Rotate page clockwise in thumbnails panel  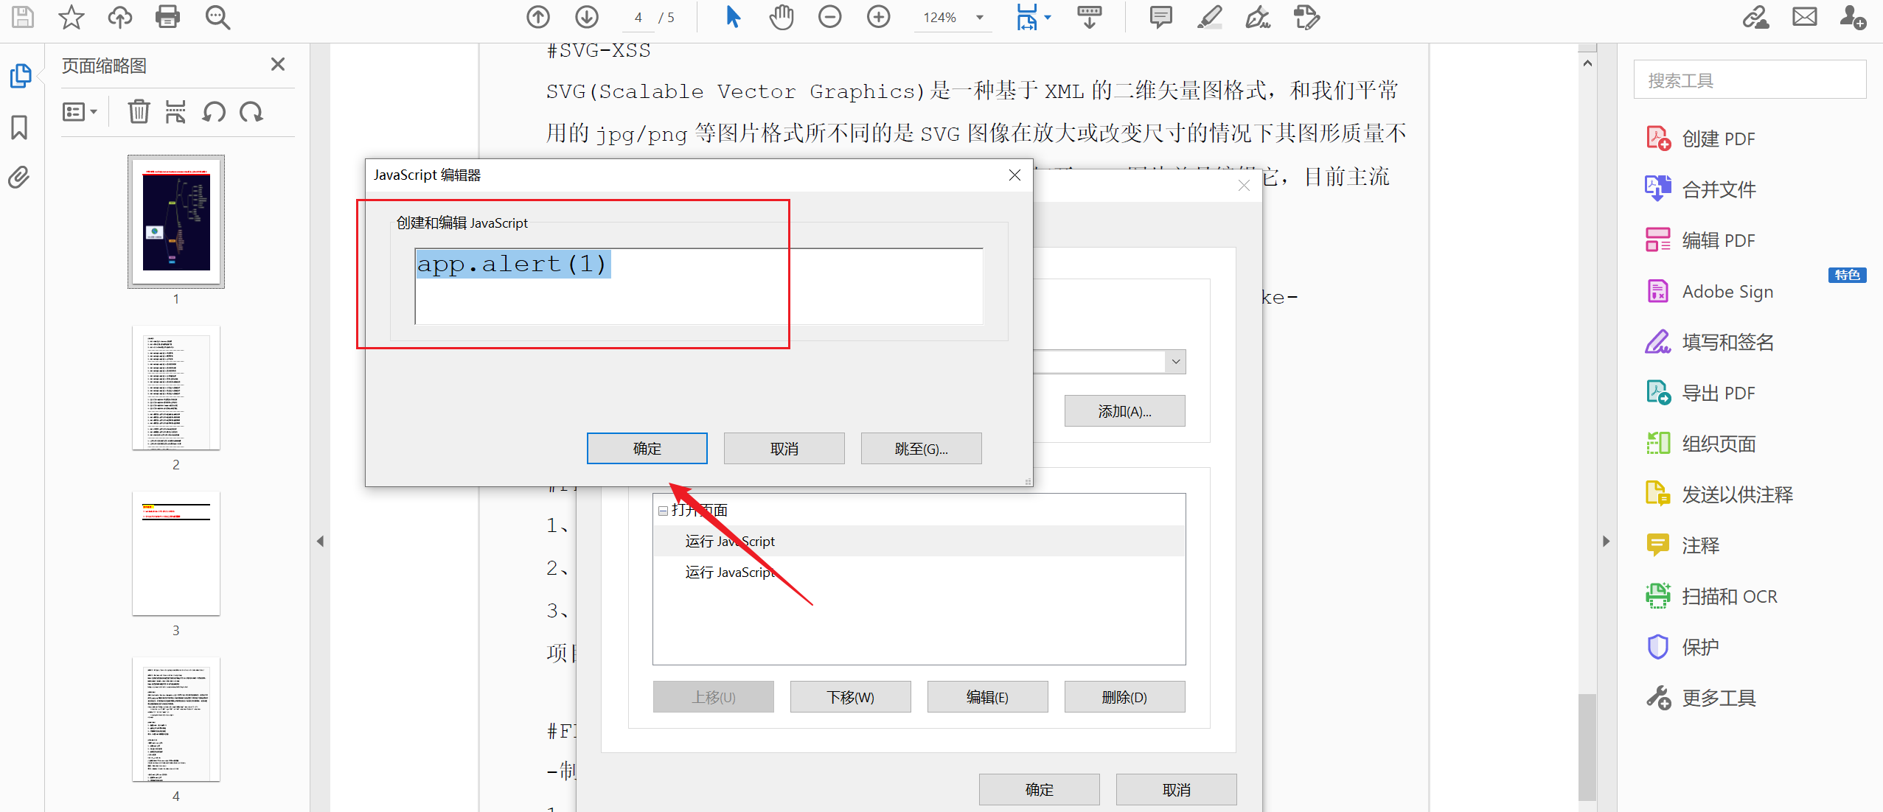tap(251, 112)
